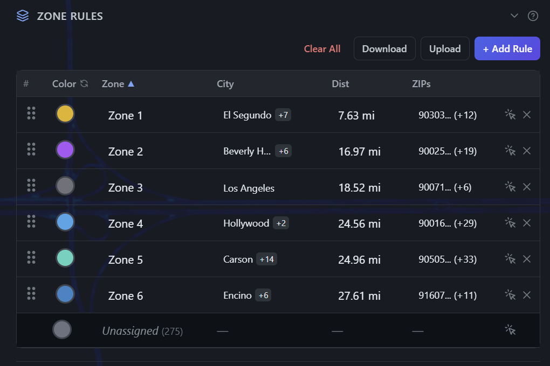Open the yellow color swatch for Zone 1
This screenshot has width=550, height=366.
coord(65,114)
